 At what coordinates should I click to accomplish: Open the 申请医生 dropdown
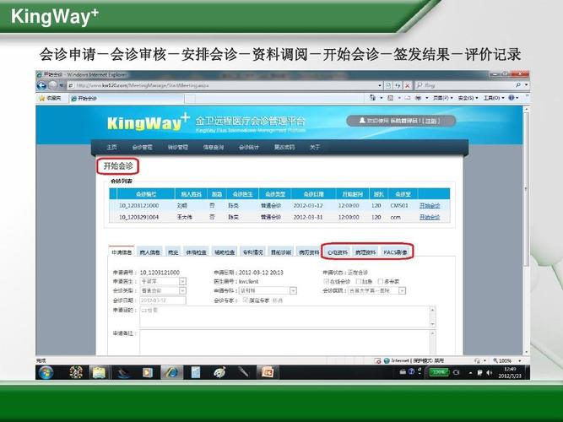click(182, 282)
